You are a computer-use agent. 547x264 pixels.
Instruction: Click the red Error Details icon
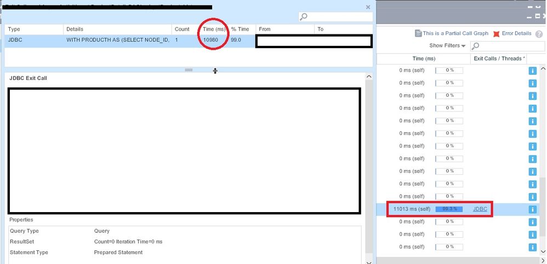coord(496,34)
